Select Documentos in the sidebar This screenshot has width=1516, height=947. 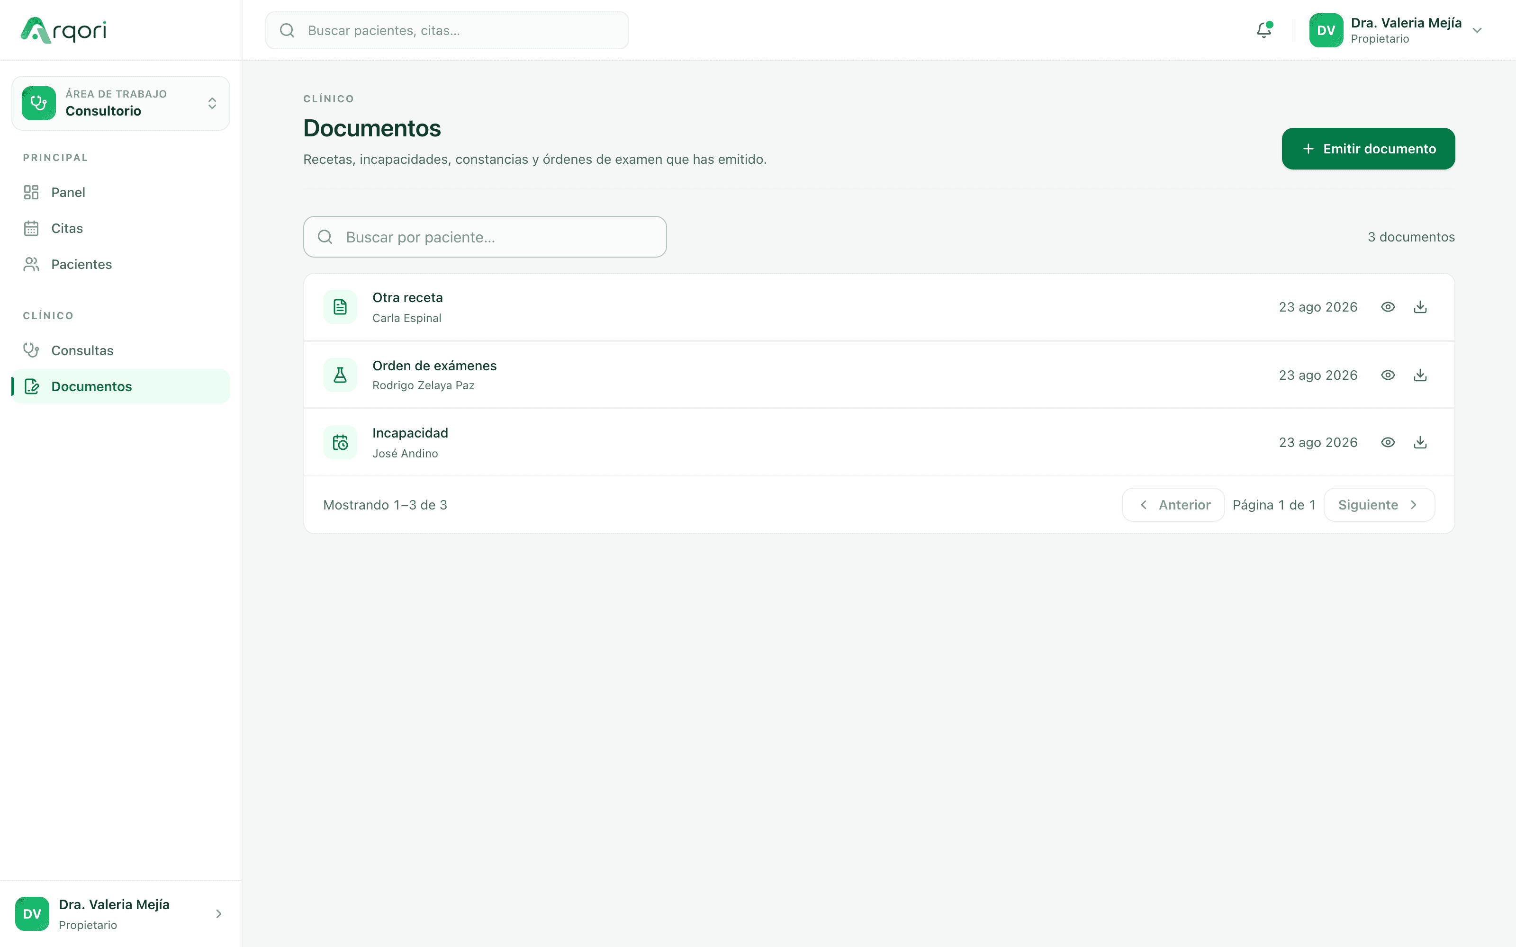121,386
